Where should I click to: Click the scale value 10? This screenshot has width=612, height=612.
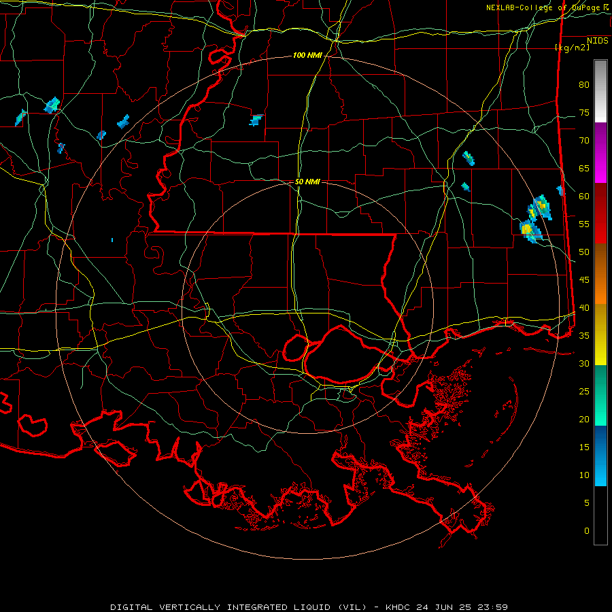[x=584, y=475]
